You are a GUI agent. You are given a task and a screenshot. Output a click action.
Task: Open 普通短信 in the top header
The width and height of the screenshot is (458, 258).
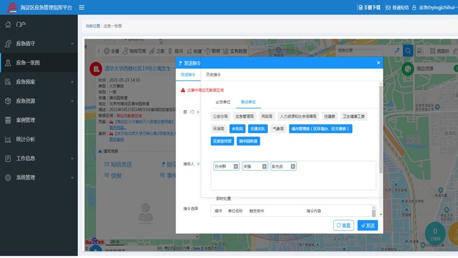click(397, 7)
